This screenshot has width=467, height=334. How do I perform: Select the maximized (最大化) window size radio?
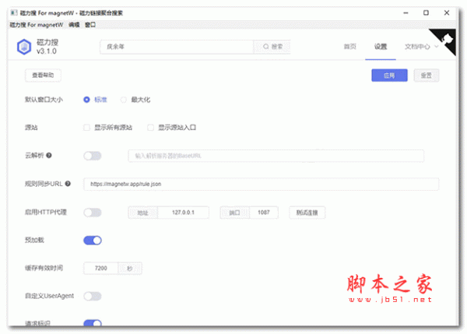(123, 100)
